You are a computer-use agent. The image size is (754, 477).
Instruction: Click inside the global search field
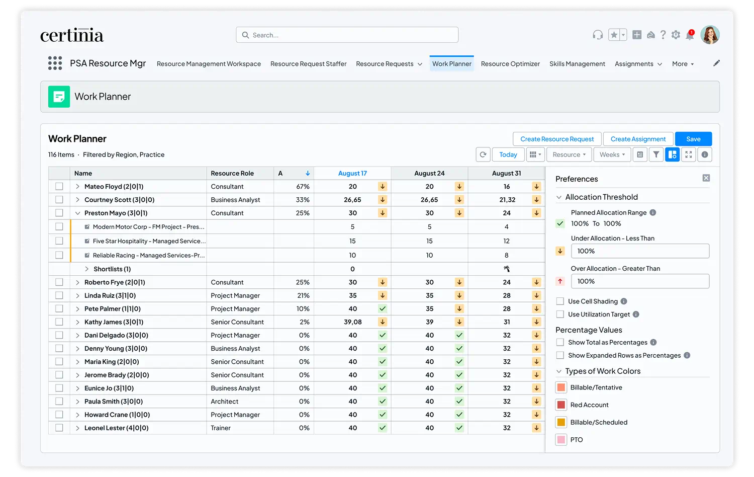point(347,35)
